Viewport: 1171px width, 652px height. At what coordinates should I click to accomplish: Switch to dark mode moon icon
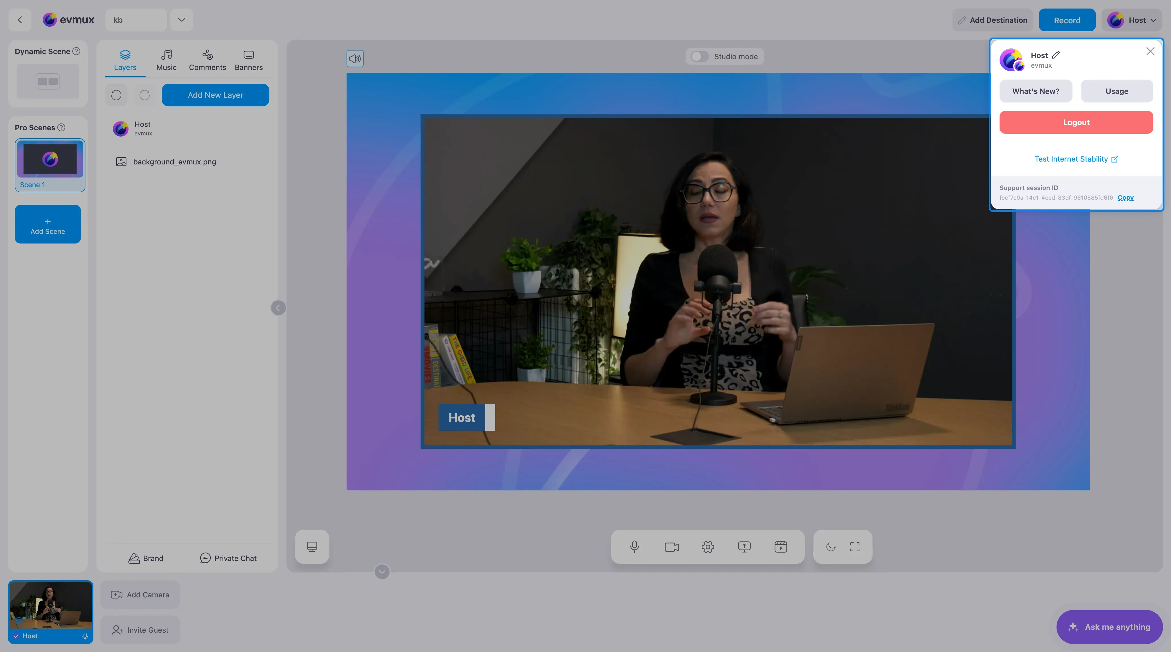(830, 547)
